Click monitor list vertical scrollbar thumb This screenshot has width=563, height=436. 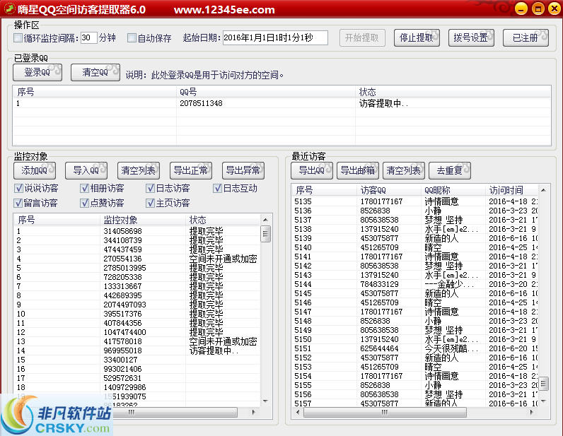tap(265, 234)
